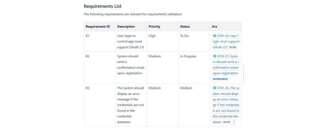Image resolution: width=324 pixels, height=138 pixels.
Task: Click the R1 requirement ID cell
Action: 88,36
